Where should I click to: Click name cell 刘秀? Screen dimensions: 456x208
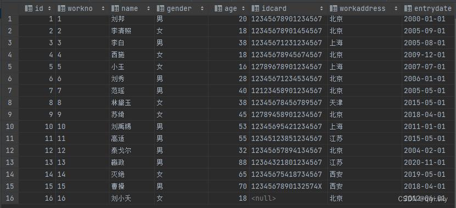coord(118,79)
